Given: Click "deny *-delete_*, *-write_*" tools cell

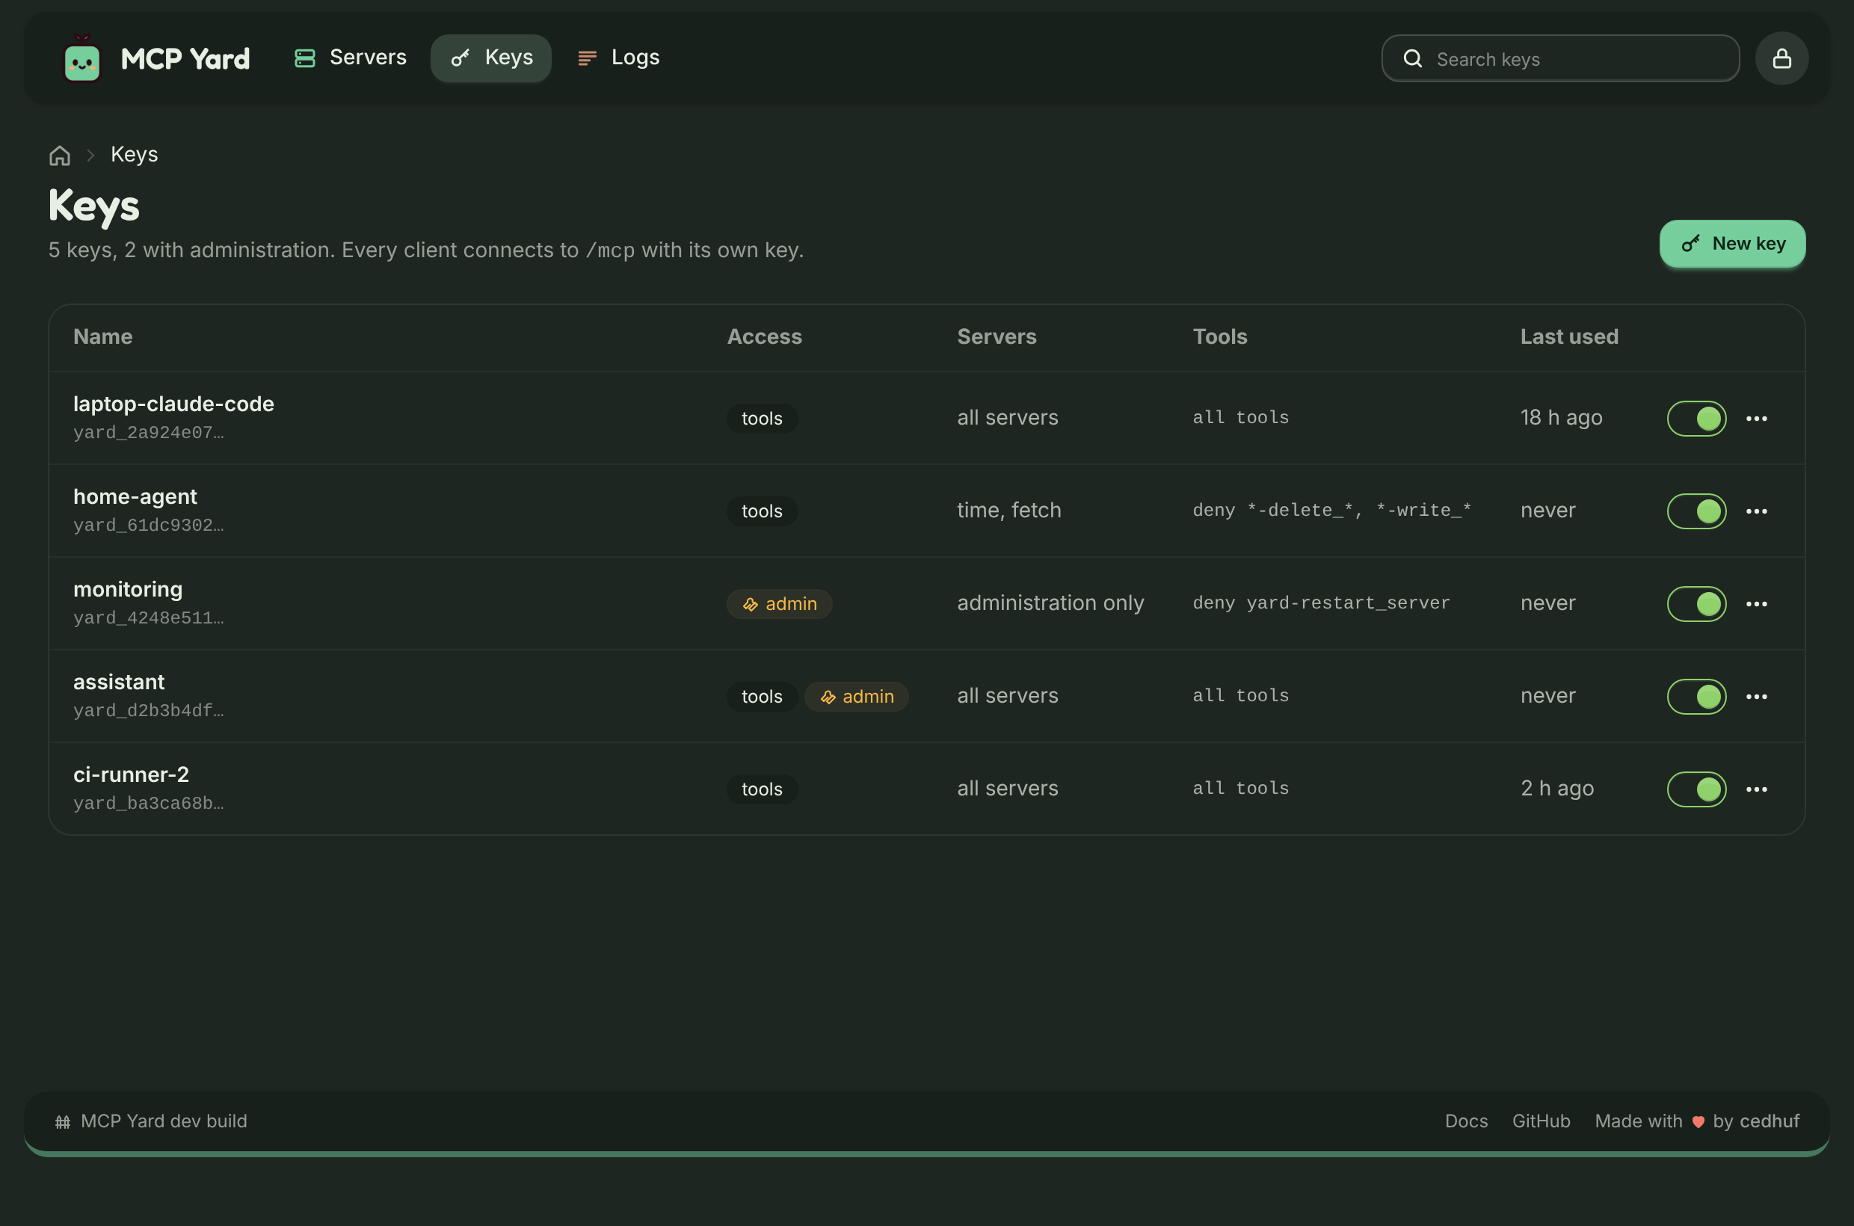Looking at the screenshot, I should tap(1331, 511).
